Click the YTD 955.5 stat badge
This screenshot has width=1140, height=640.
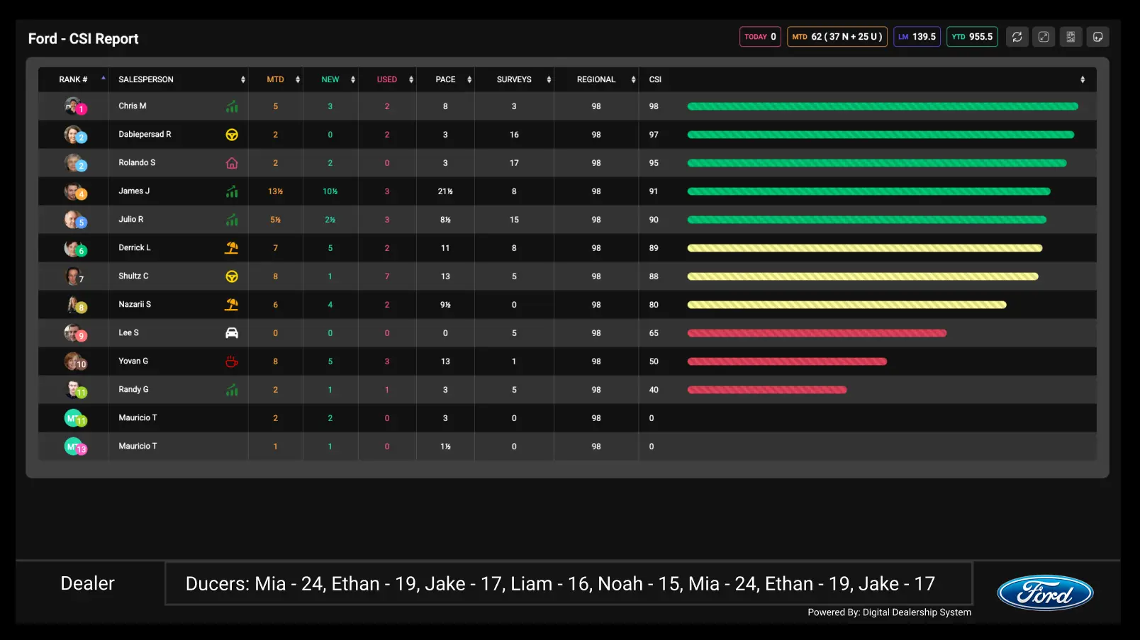(x=972, y=37)
